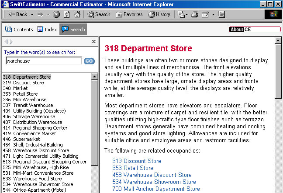Select result 407 Distribution Warehouse

pyautogui.click(x=32, y=122)
